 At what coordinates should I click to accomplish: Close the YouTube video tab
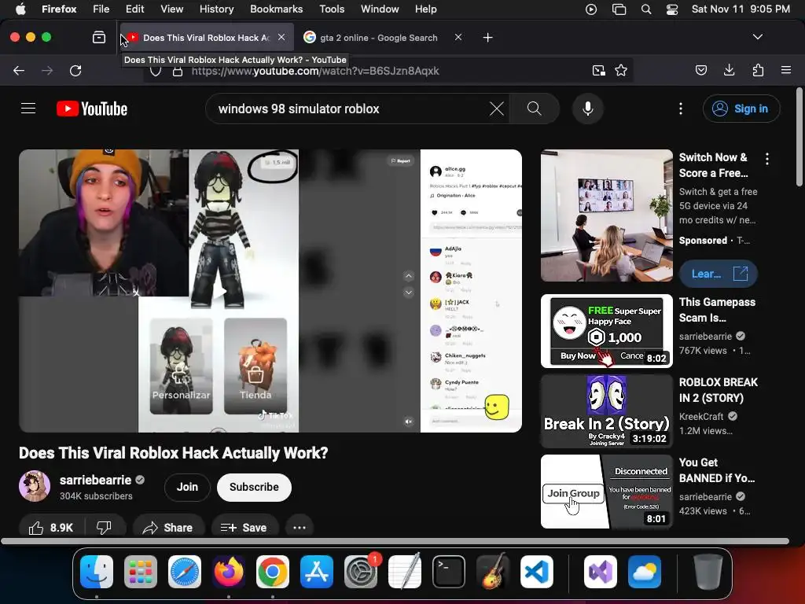pyautogui.click(x=281, y=38)
